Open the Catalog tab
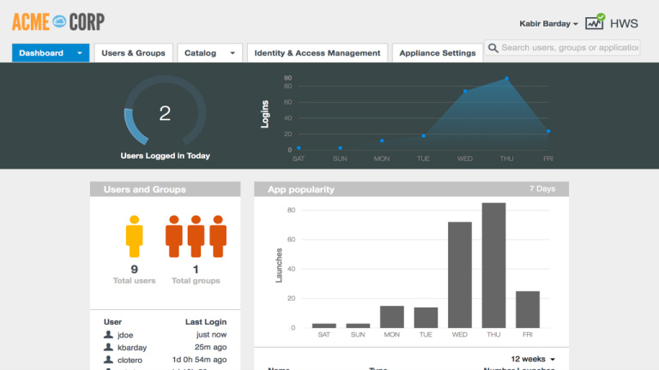Image resolution: width=659 pixels, height=370 pixels. point(209,53)
